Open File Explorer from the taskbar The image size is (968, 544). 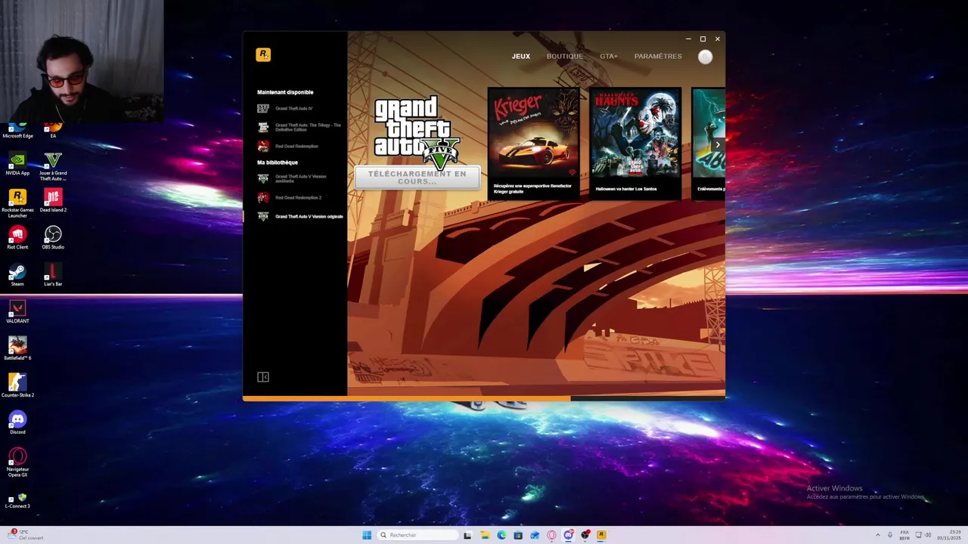[485, 535]
